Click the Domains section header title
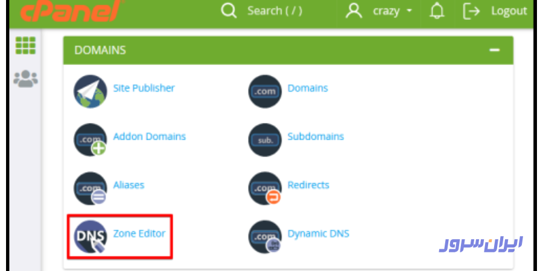Screen dimensions: 543x271 coord(100,50)
